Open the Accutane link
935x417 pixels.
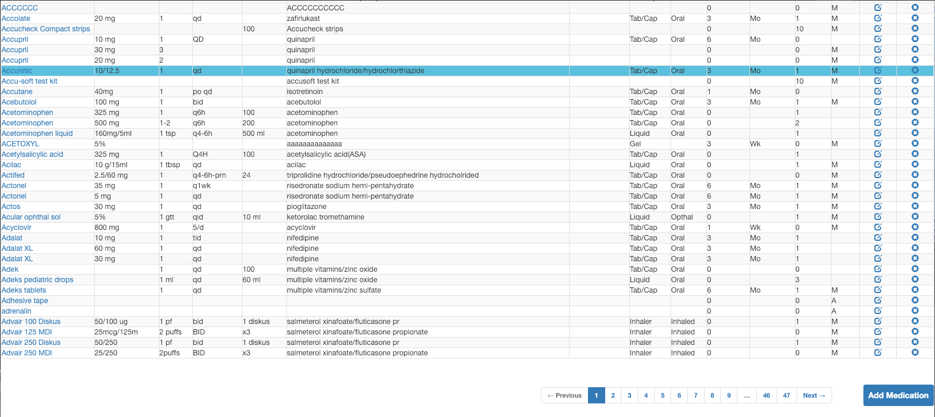(x=17, y=91)
